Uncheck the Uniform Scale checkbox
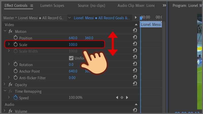 pos(71,58)
